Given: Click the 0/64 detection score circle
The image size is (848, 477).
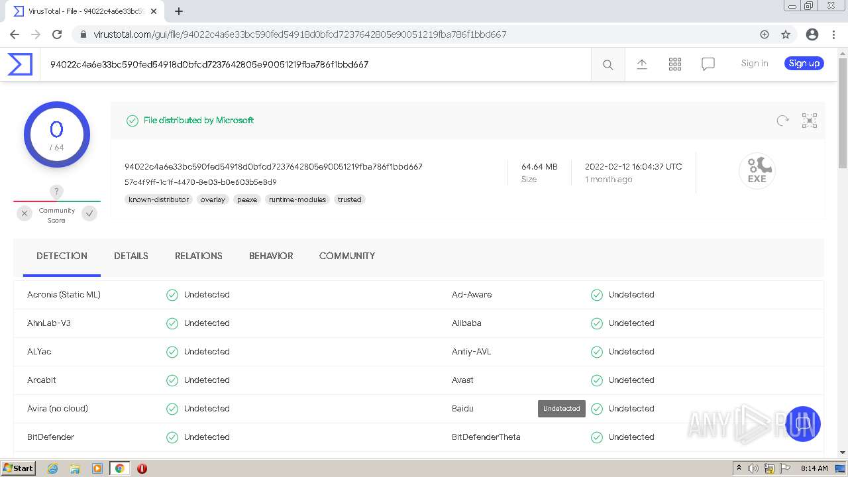Looking at the screenshot, I should pos(57,134).
